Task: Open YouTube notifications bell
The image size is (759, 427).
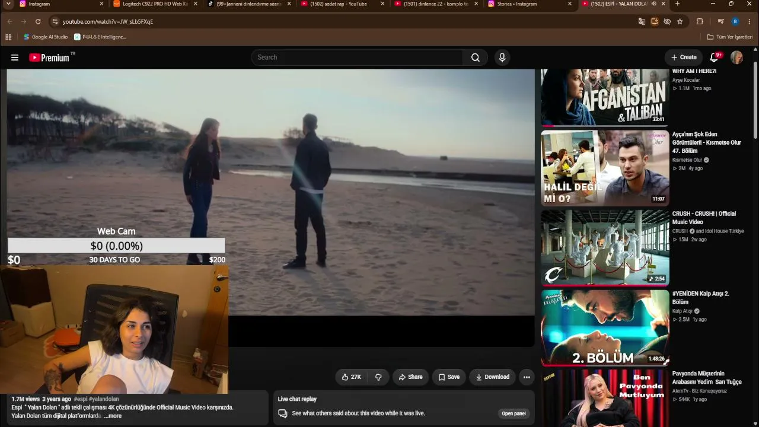Action: 715,58
